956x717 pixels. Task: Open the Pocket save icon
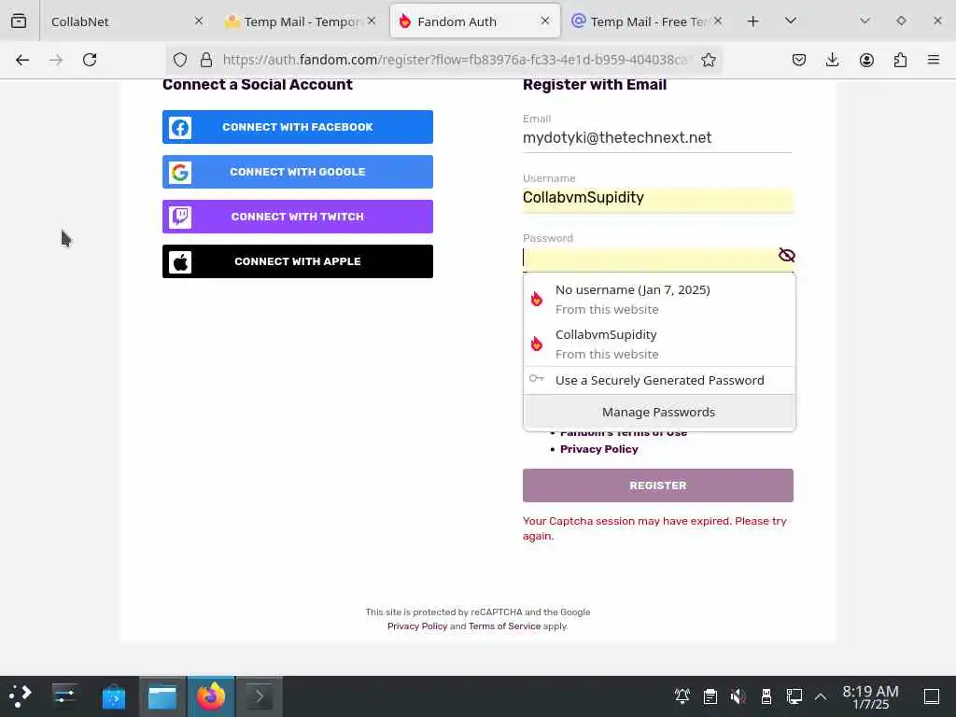(x=799, y=60)
